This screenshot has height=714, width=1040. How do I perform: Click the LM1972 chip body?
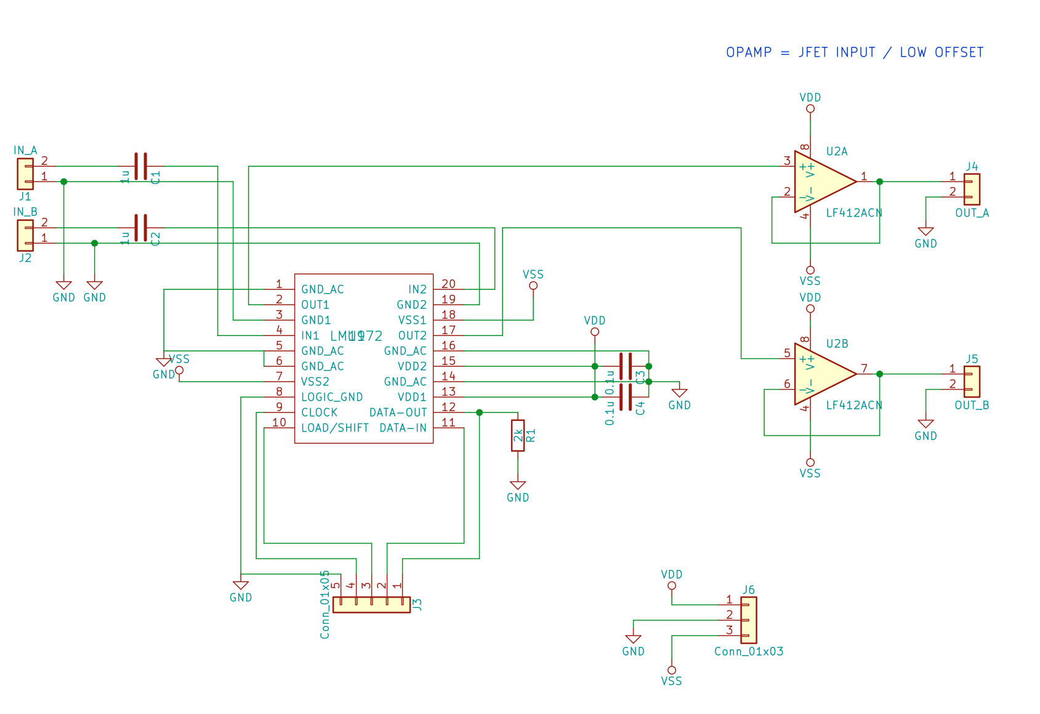coord(363,358)
